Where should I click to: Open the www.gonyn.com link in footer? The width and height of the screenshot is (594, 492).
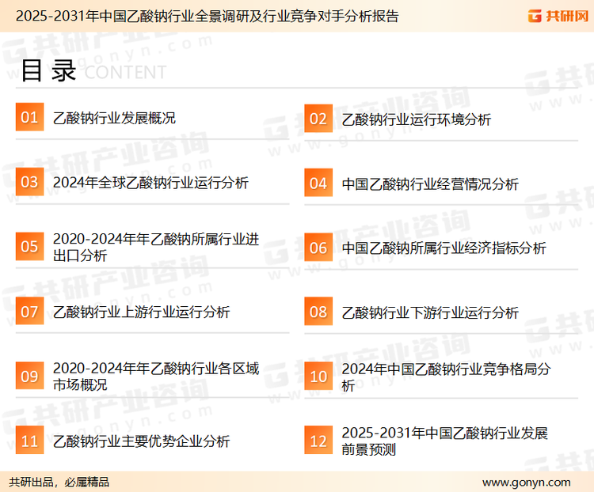(x=526, y=483)
